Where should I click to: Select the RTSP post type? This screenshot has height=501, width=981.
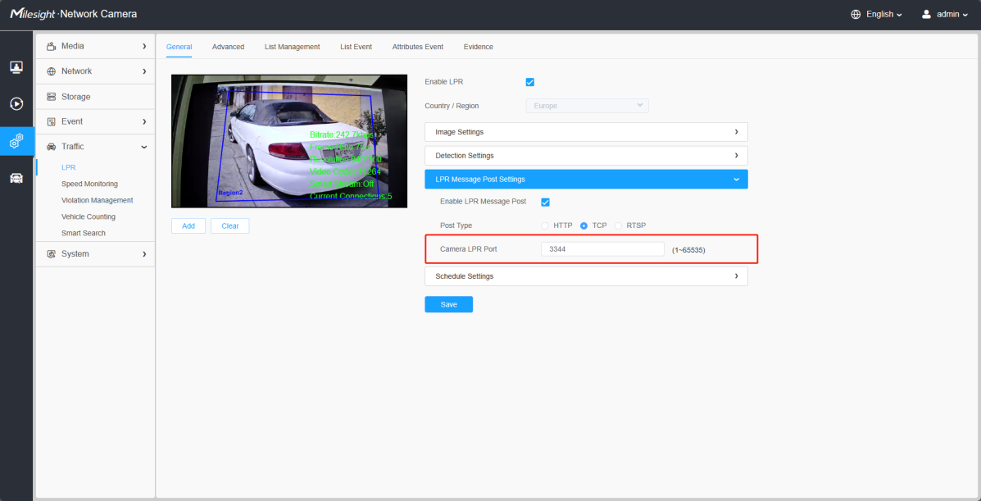click(x=618, y=225)
